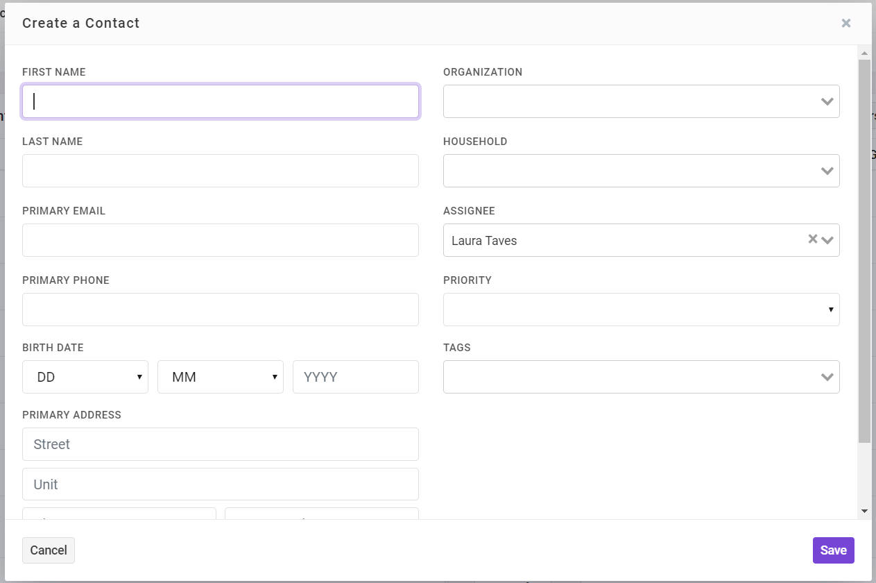Click the Last Name input field
This screenshot has width=876, height=583.
pyautogui.click(x=221, y=171)
